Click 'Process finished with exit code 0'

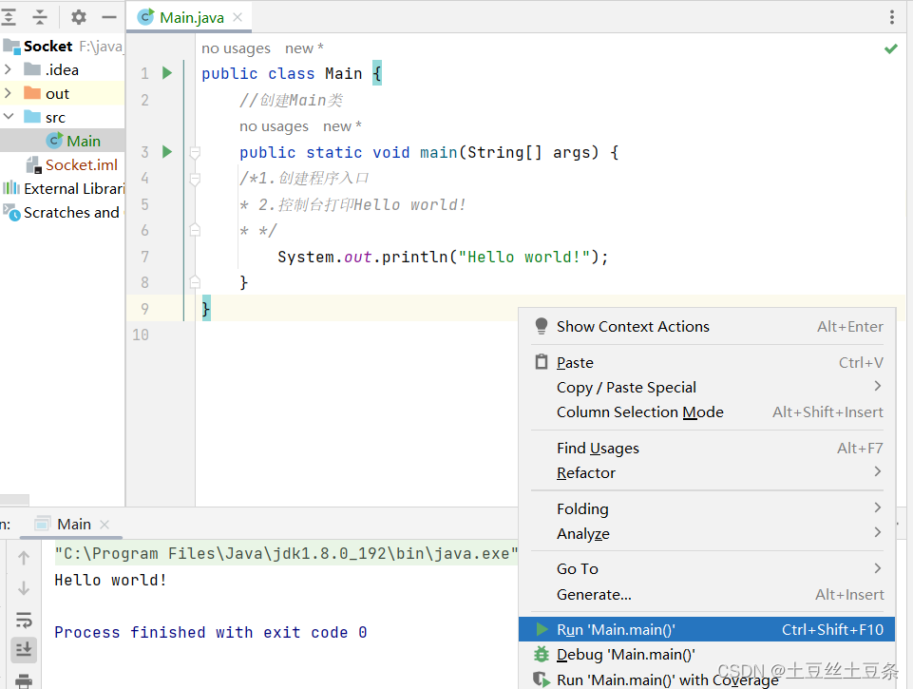[211, 633]
